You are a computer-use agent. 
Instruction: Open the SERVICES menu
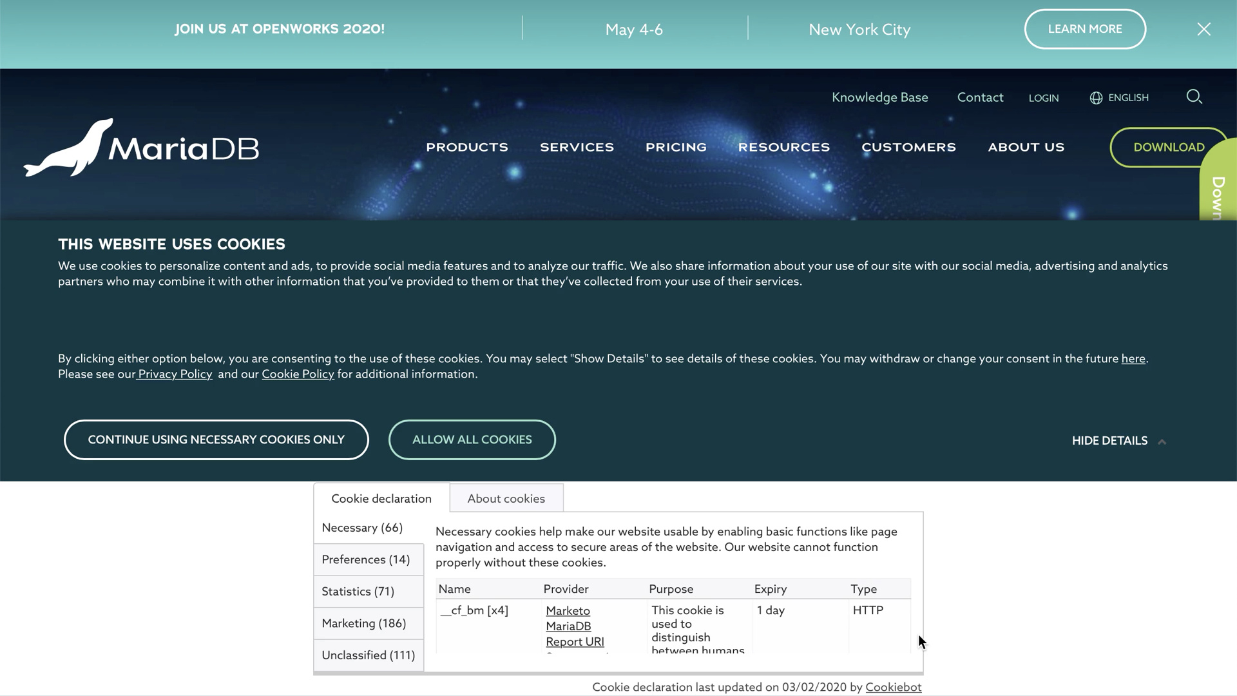tap(577, 147)
